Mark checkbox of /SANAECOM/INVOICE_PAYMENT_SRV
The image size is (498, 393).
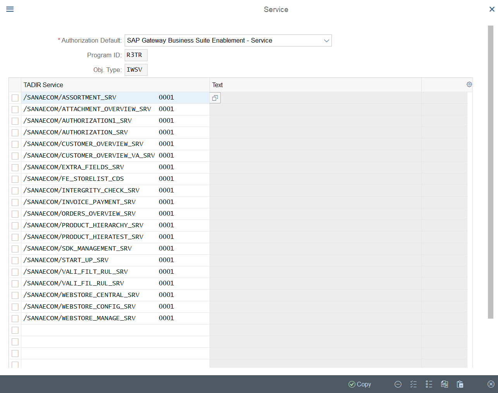15,203
